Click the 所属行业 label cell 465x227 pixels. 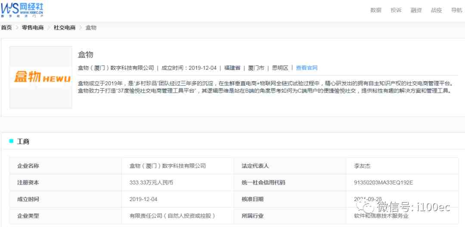(290, 216)
